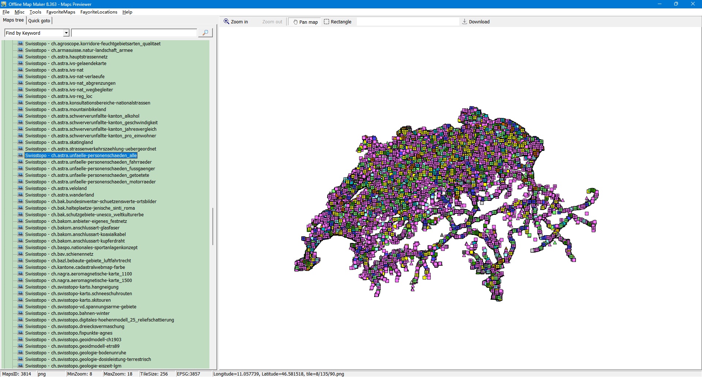
Task: Click map icon beside ch.astra.skatingland entry
Action: point(20,142)
